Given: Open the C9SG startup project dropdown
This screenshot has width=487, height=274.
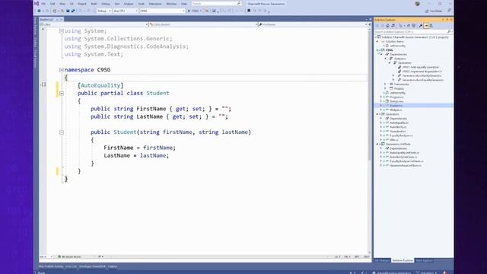Looking at the screenshot, I should 162,11.
